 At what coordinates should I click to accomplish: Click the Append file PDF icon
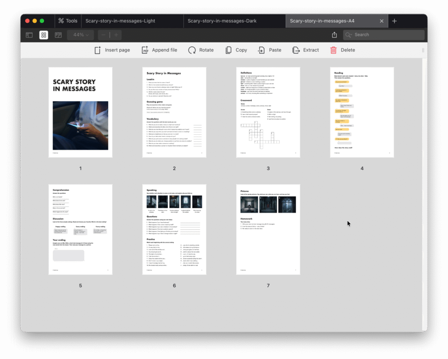tap(145, 50)
